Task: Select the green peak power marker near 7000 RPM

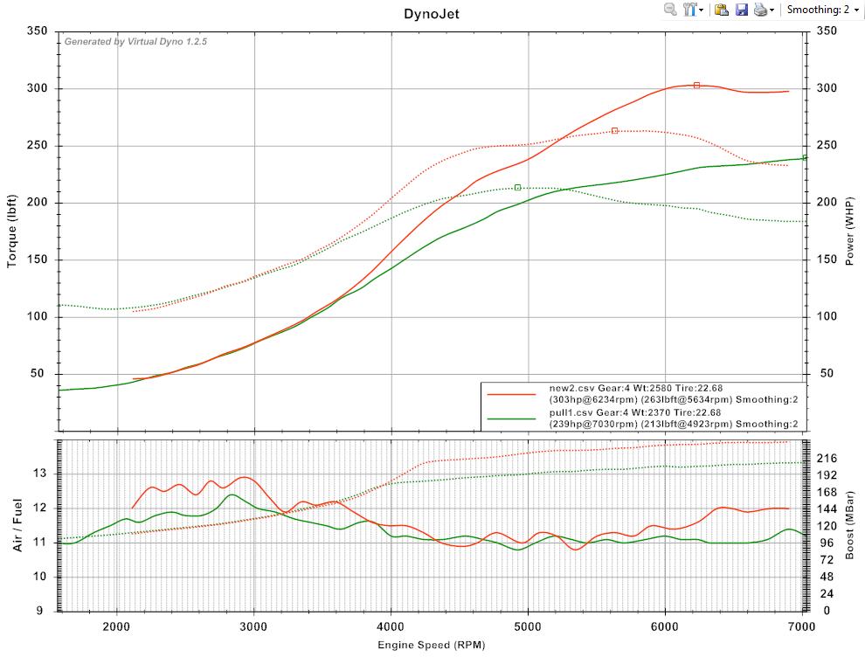Action: [805, 157]
